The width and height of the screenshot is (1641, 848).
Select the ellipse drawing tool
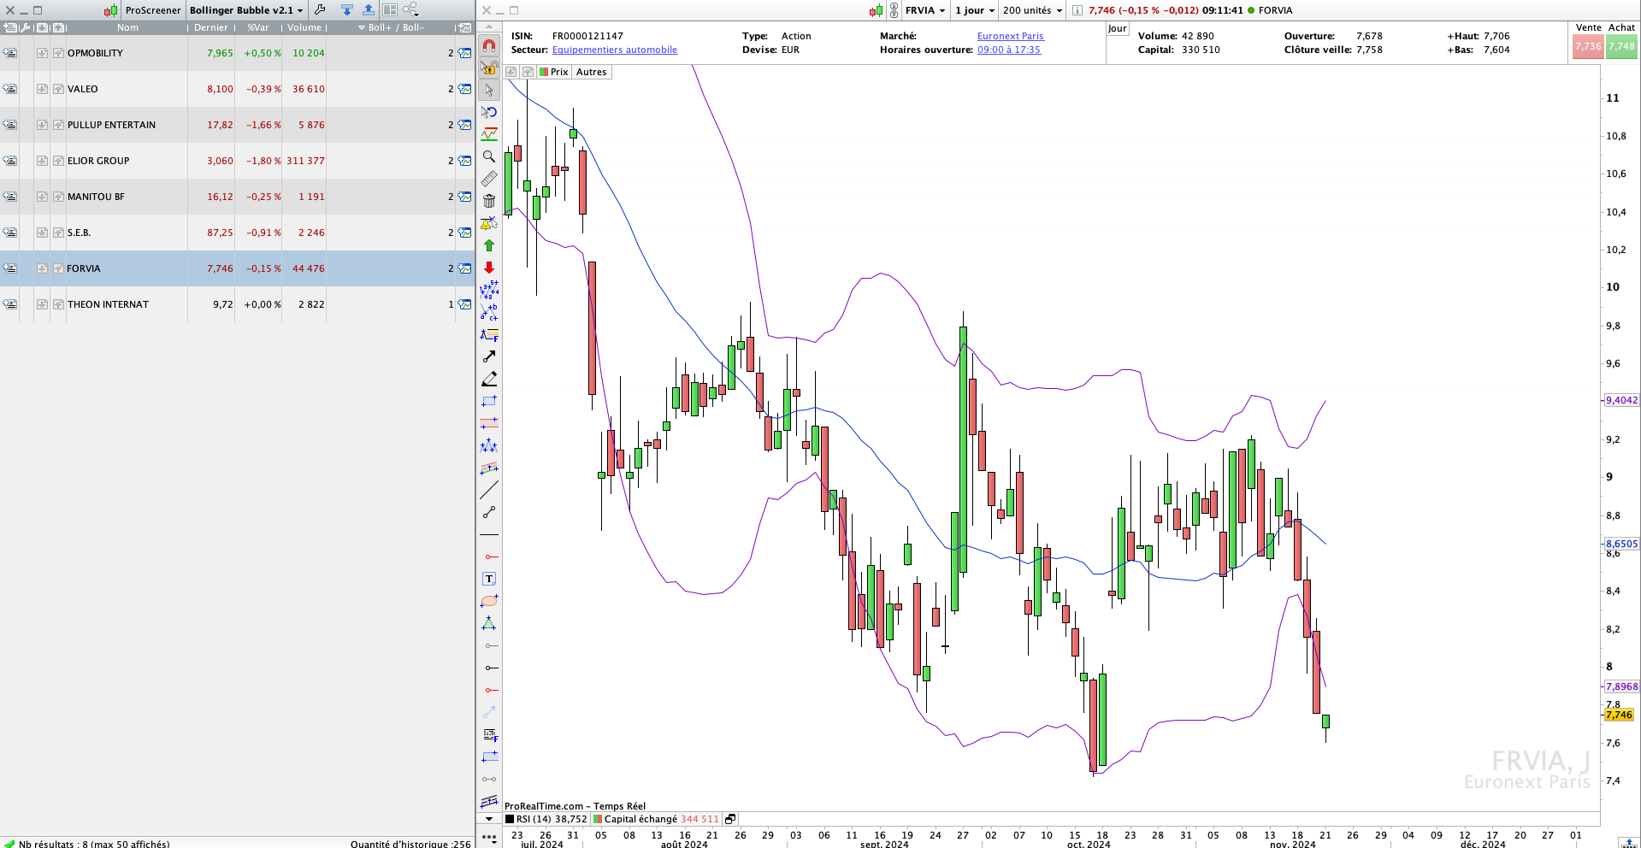pyautogui.click(x=489, y=601)
